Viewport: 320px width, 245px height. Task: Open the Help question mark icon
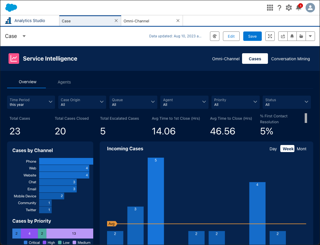(279, 8)
